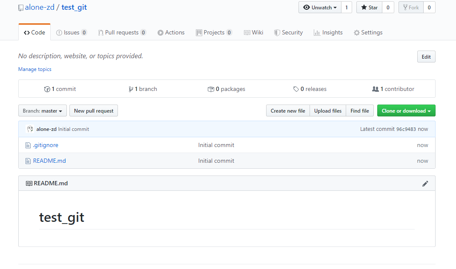
Task: Click the README.md title in the README header
Action: point(51,184)
